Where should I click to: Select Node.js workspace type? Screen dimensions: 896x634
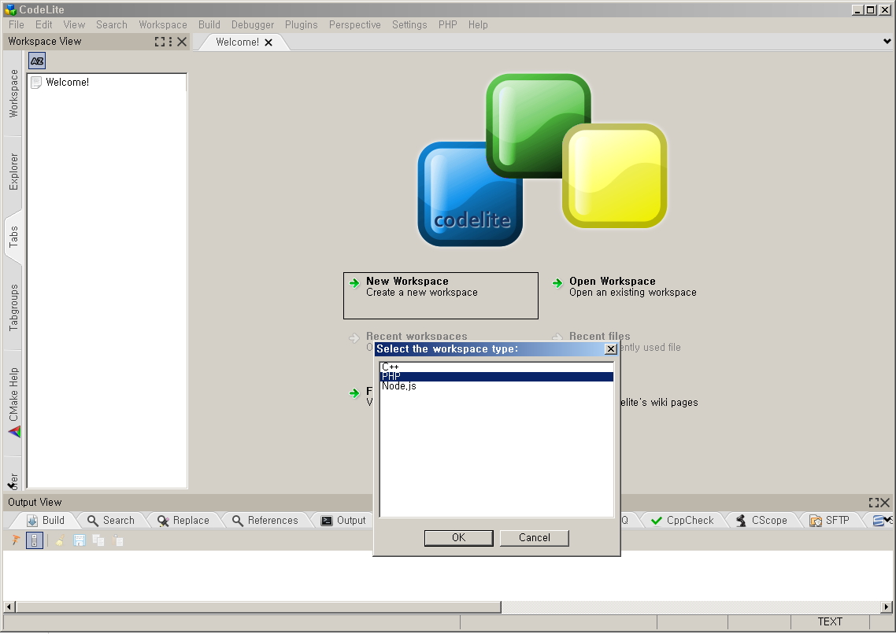497,386
